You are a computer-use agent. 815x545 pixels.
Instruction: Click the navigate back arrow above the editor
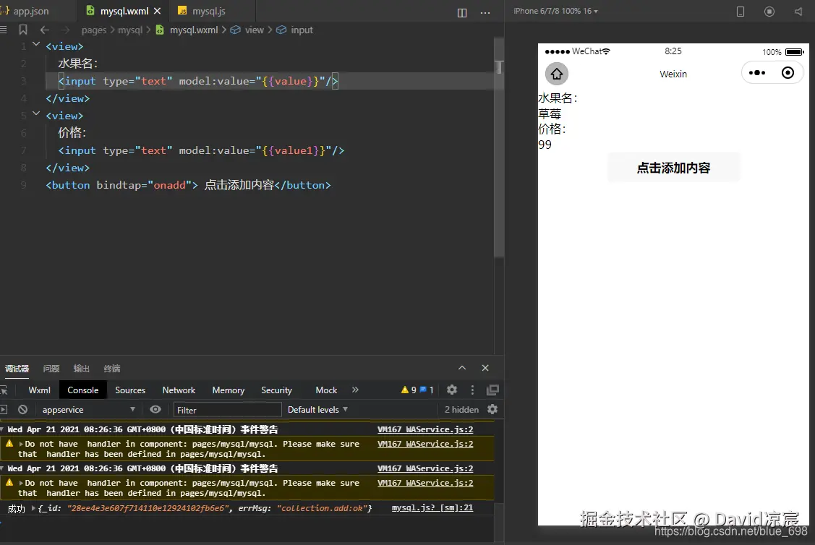[45, 30]
